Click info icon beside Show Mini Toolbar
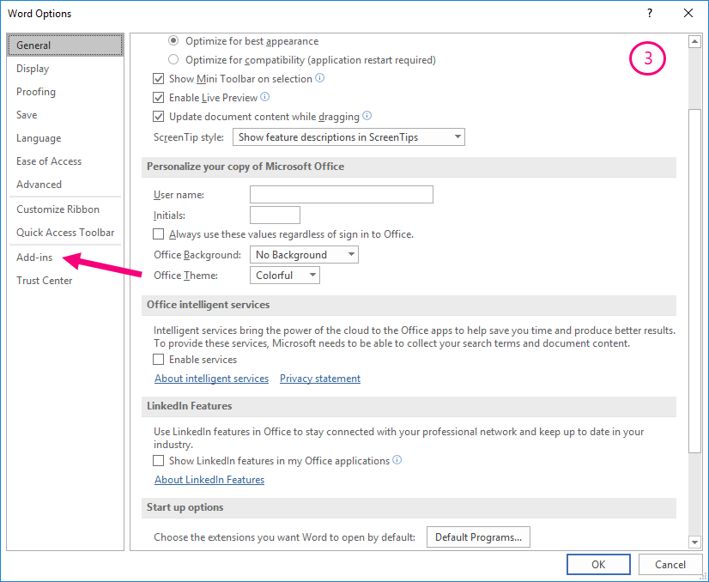Screen dimensions: 709x582 coord(319,78)
